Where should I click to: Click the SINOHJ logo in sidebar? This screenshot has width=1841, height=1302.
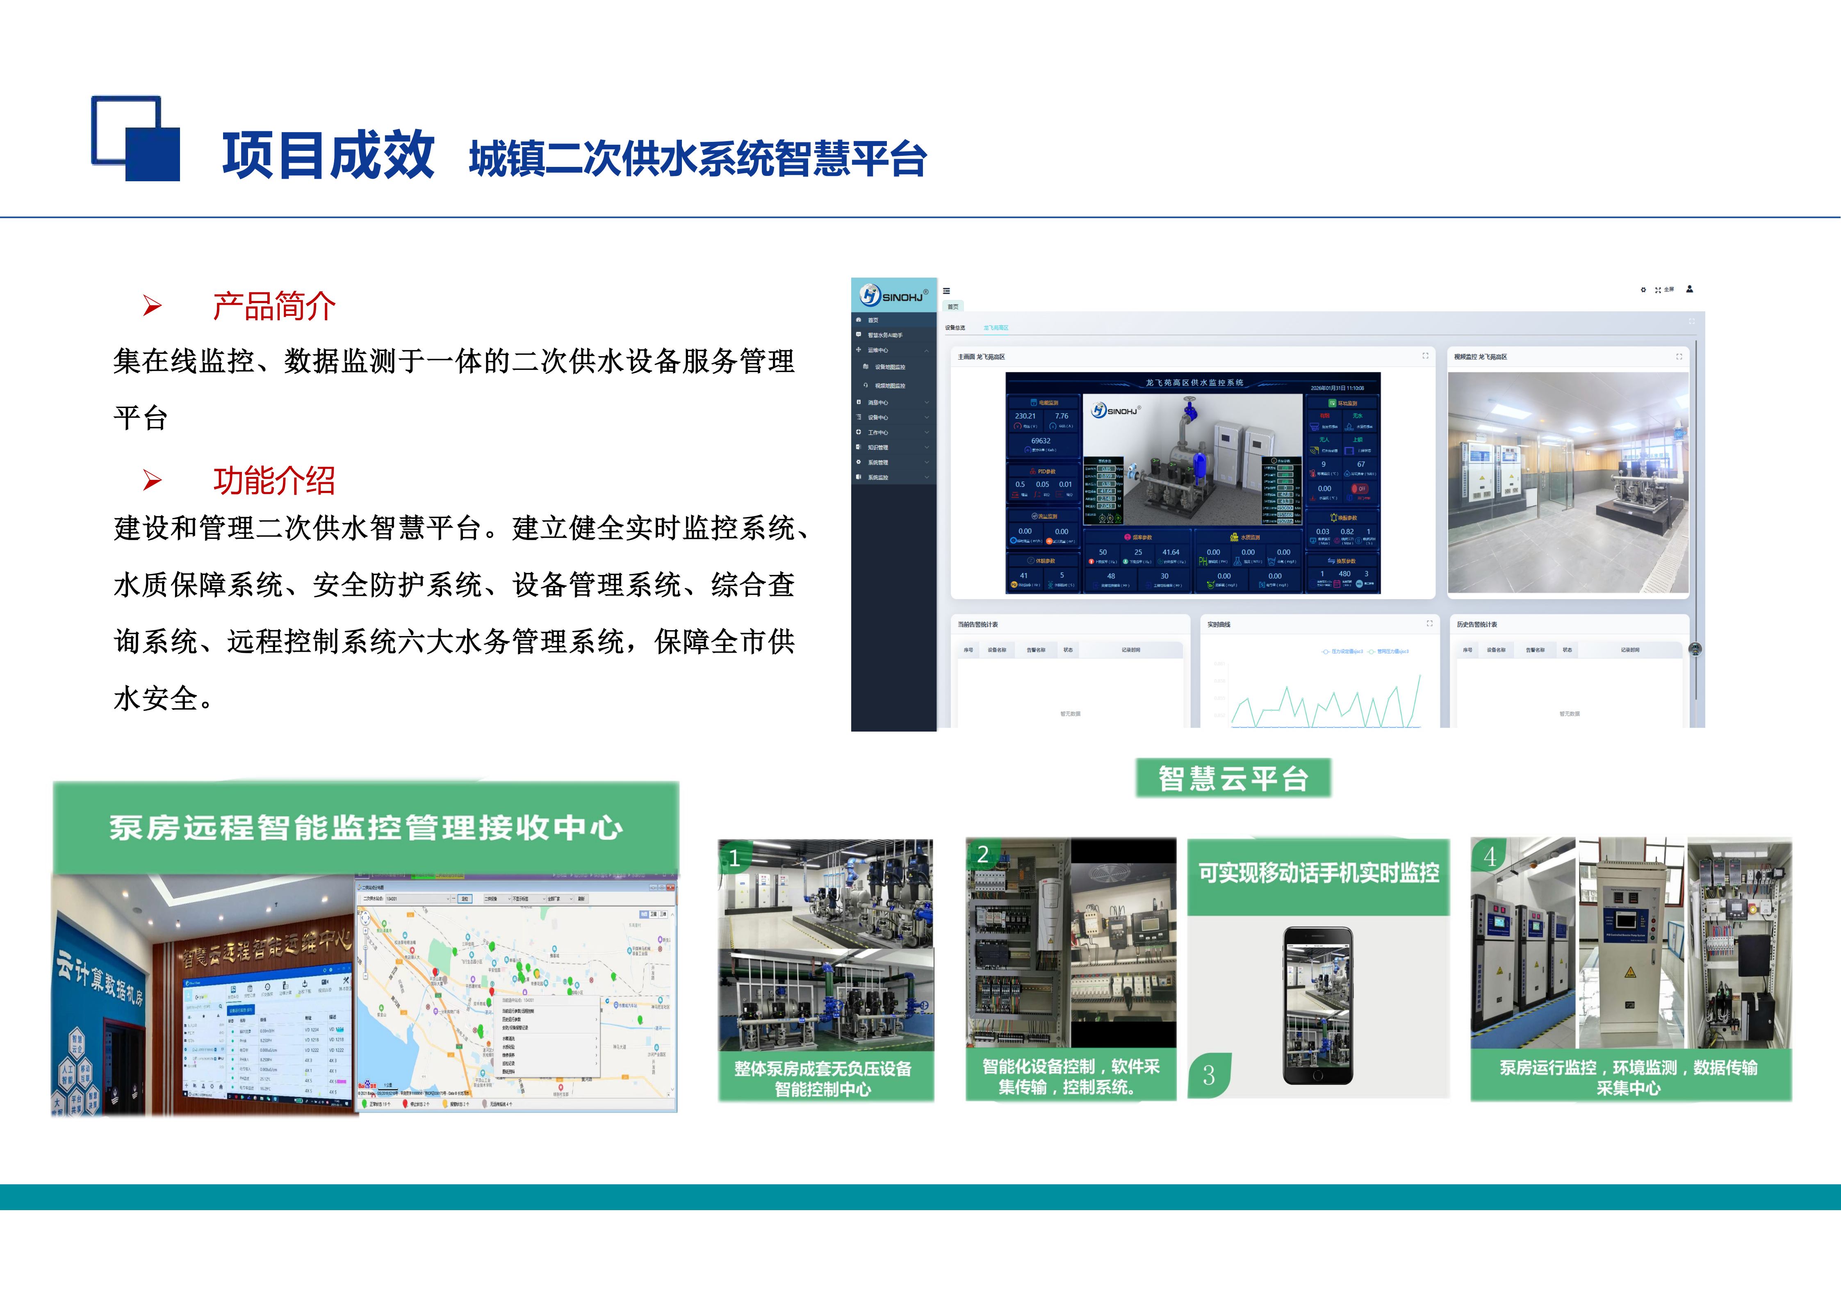pyautogui.click(x=893, y=296)
